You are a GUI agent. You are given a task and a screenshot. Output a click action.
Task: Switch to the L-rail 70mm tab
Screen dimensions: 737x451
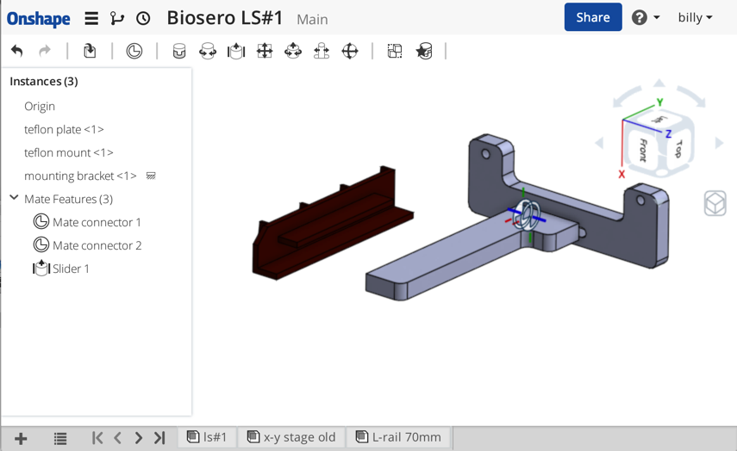(398, 437)
